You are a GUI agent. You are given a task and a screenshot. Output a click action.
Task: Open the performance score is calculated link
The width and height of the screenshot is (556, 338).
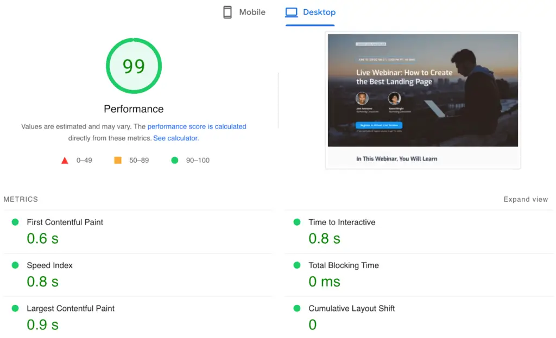coord(197,126)
